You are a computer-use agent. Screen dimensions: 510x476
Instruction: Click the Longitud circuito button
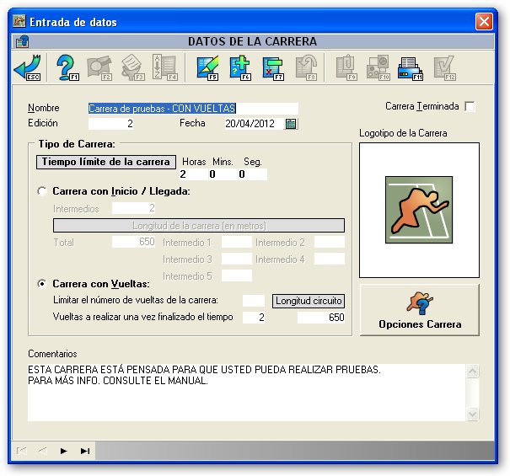click(309, 301)
